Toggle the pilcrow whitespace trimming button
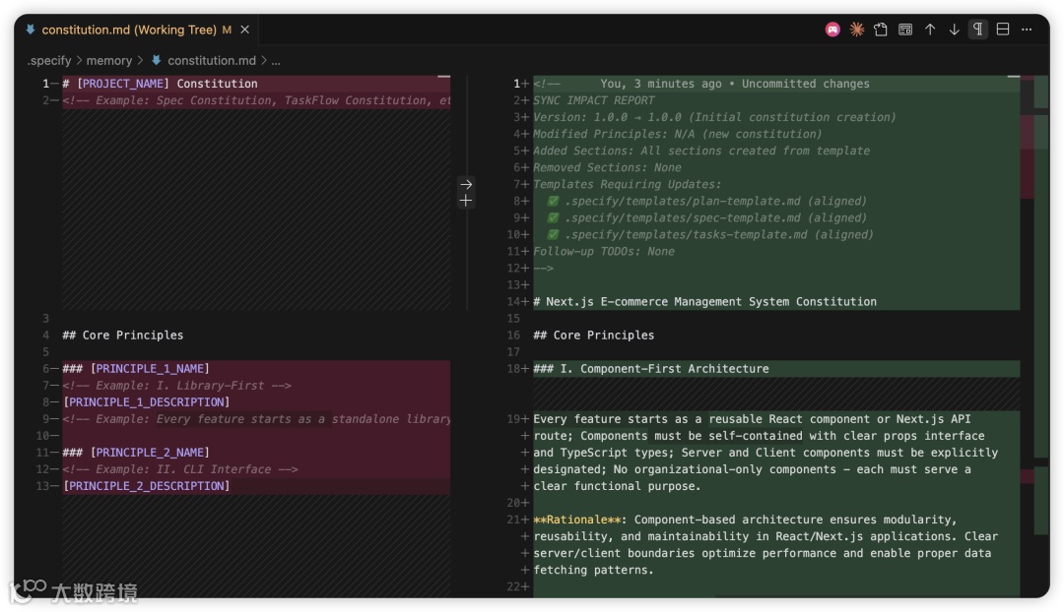Image resolution: width=1064 pixels, height=612 pixels. click(978, 30)
